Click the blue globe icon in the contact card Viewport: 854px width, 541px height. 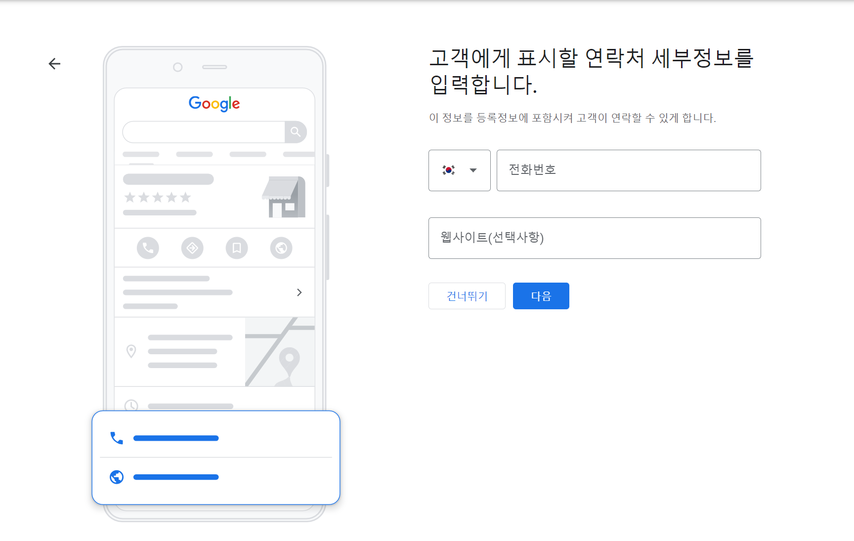(116, 477)
